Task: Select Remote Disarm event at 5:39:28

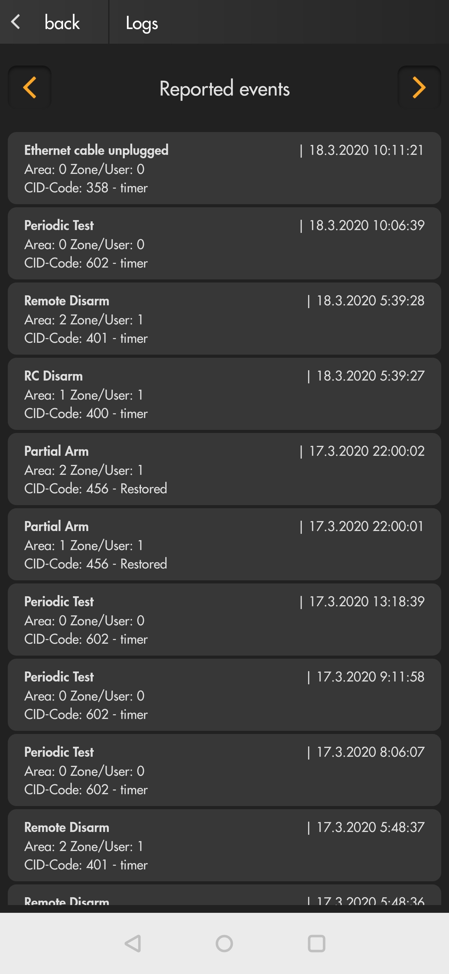Action: pyautogui.click(x=224, y=319)
